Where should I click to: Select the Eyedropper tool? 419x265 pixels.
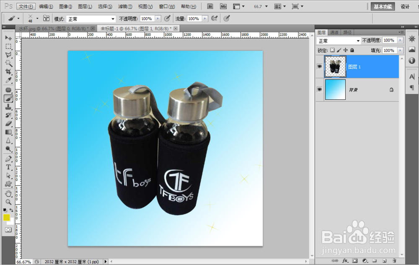(8, 80)
